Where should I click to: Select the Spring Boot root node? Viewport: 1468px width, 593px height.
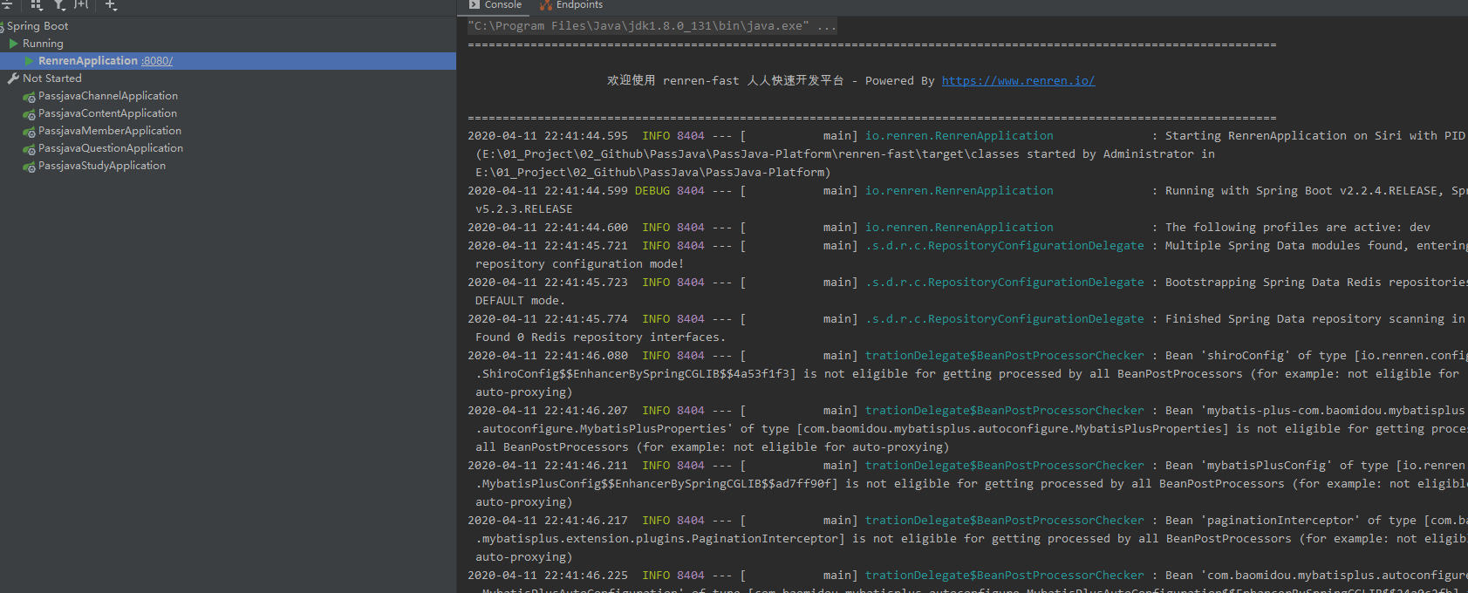click(x=38, y=26)
